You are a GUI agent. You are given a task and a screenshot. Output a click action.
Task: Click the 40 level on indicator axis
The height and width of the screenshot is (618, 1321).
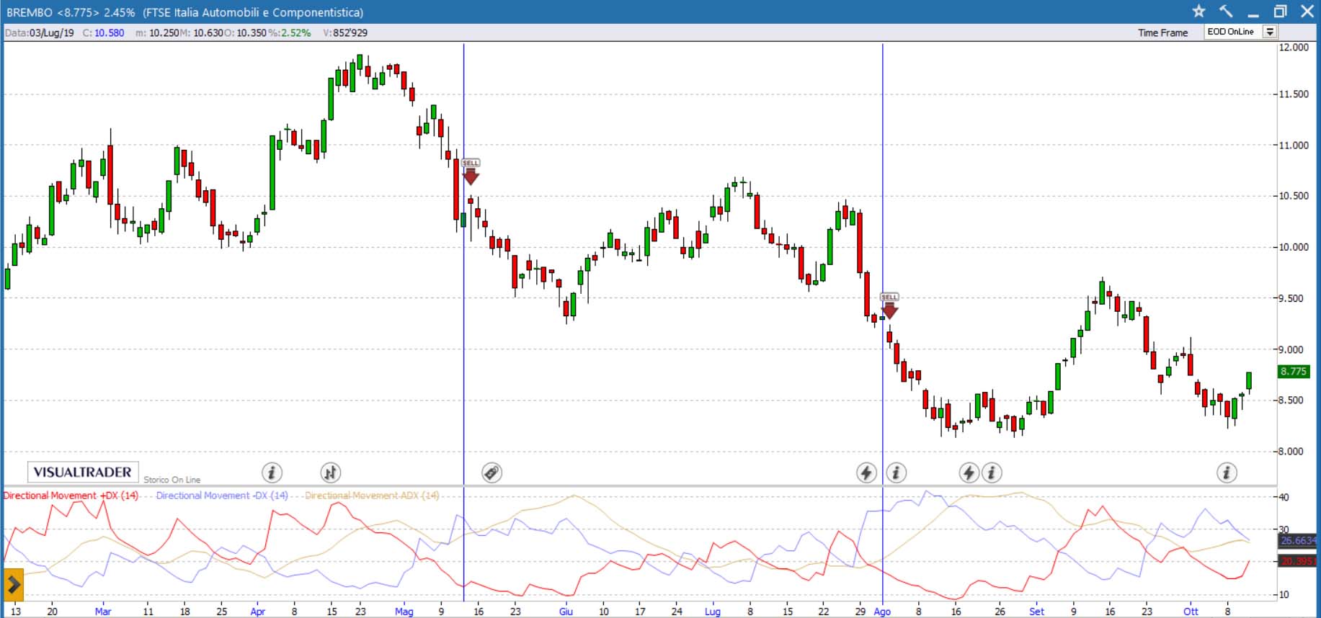1284,497
